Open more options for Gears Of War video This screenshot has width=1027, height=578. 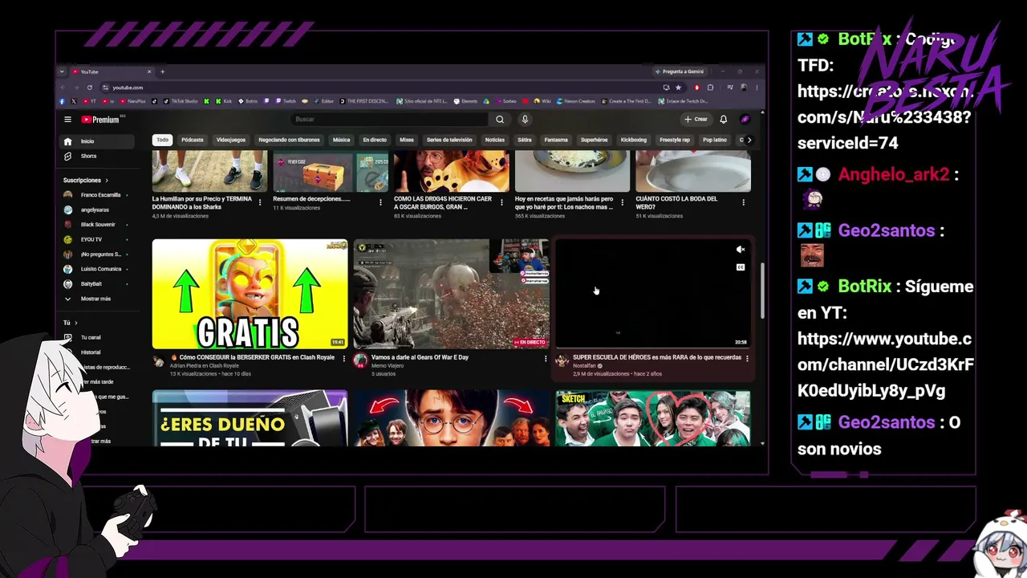546,358
